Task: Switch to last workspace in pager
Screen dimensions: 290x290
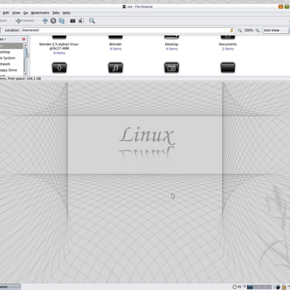Action: point(269,287)
